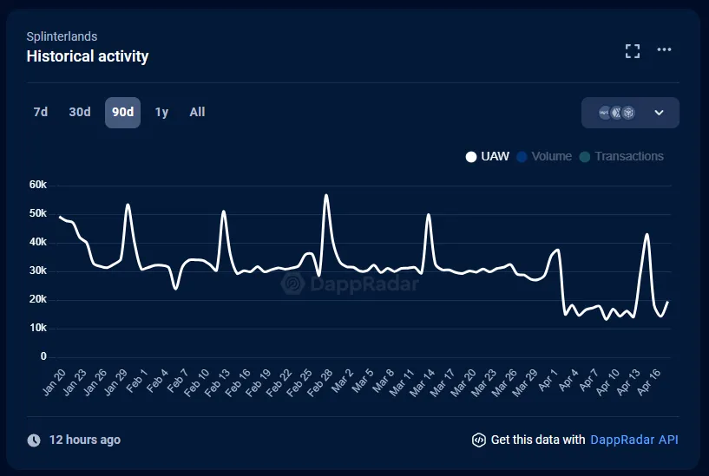
Task: Select the 90d time range tab
Action: (x=122, y=112)
